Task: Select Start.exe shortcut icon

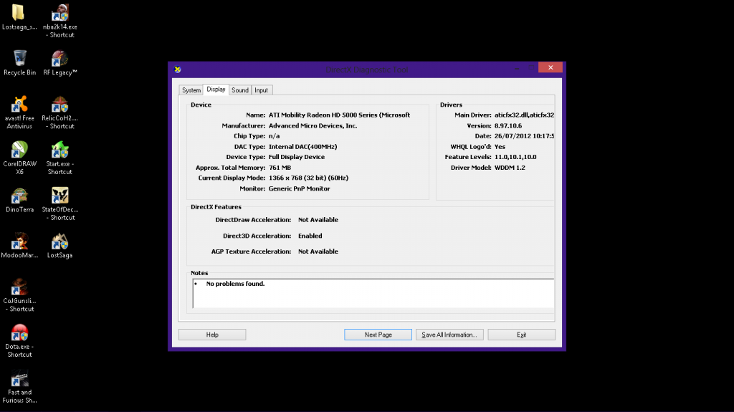Action: (60, 150)
